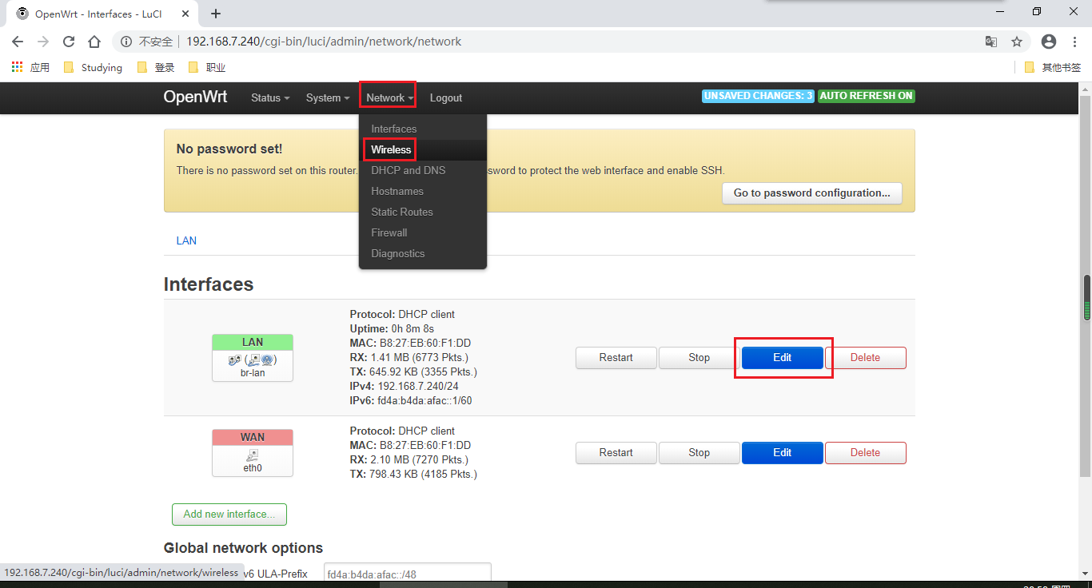Open the 职业 bookmark folder
This screenshot has width=1092, height=588.
click(x=207, y=67)
